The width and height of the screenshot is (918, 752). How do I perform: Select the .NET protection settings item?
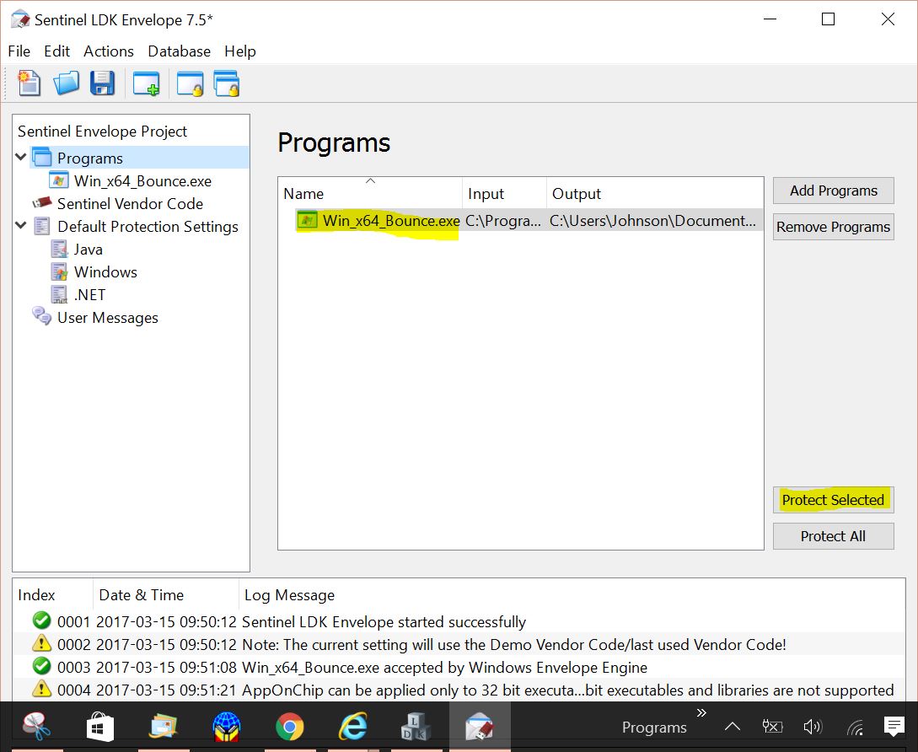coord(90,294)
